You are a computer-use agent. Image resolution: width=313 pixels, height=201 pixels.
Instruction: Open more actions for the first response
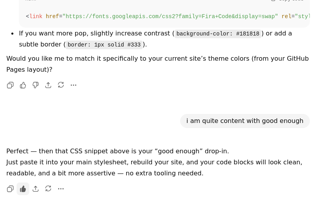74,85
